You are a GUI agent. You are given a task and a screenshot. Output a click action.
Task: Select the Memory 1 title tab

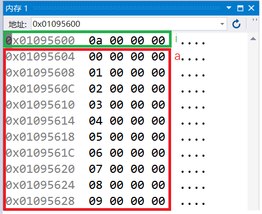coord(17,9)
